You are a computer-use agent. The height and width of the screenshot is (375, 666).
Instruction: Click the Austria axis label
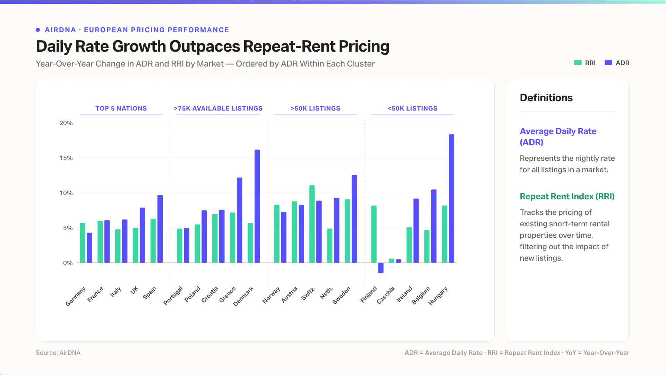click(x=290, y=295)
